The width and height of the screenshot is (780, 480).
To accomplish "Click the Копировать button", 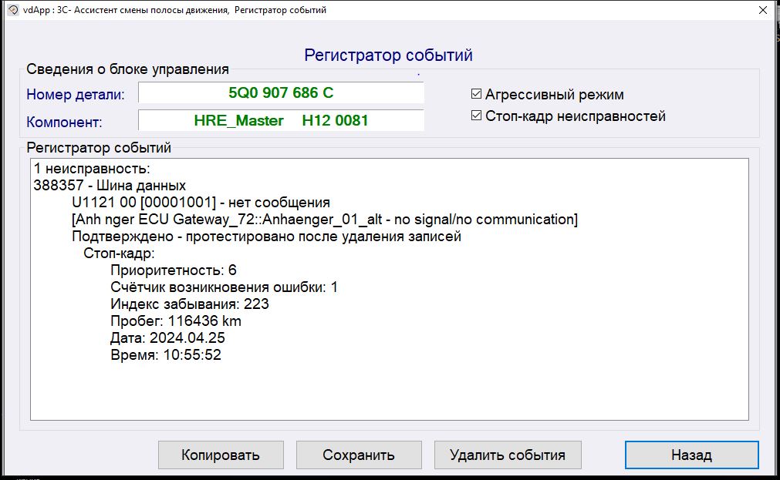I will [x=221, y=455].
